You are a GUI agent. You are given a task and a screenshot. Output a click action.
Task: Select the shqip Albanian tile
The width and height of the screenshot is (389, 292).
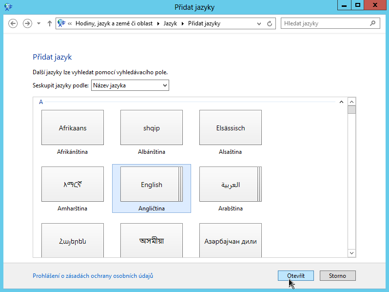[152, 128]
